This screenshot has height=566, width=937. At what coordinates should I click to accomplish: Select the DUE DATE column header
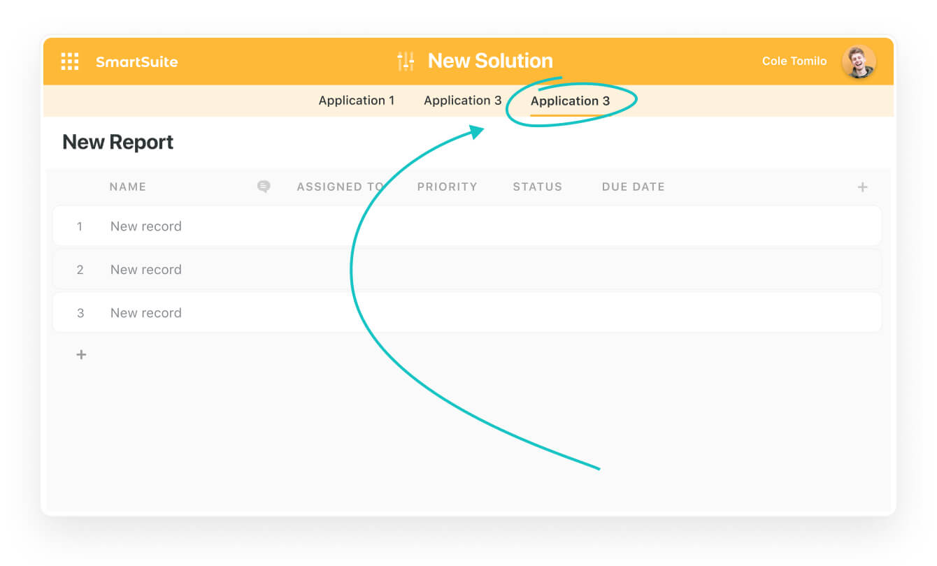pos(634,187)
